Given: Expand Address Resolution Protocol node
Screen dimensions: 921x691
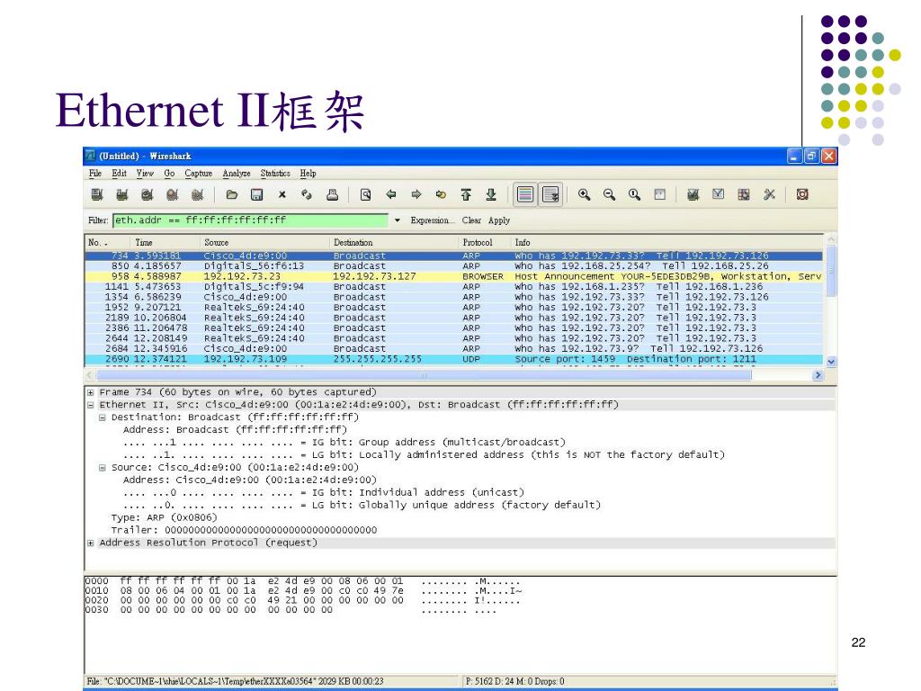Looking at the screenshot, I should click(x=91, y=543).
